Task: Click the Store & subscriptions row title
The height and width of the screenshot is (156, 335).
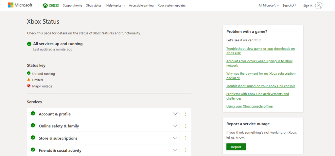Action: pos(58,138)
